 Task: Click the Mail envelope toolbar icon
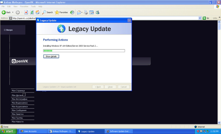pos(79,12)
